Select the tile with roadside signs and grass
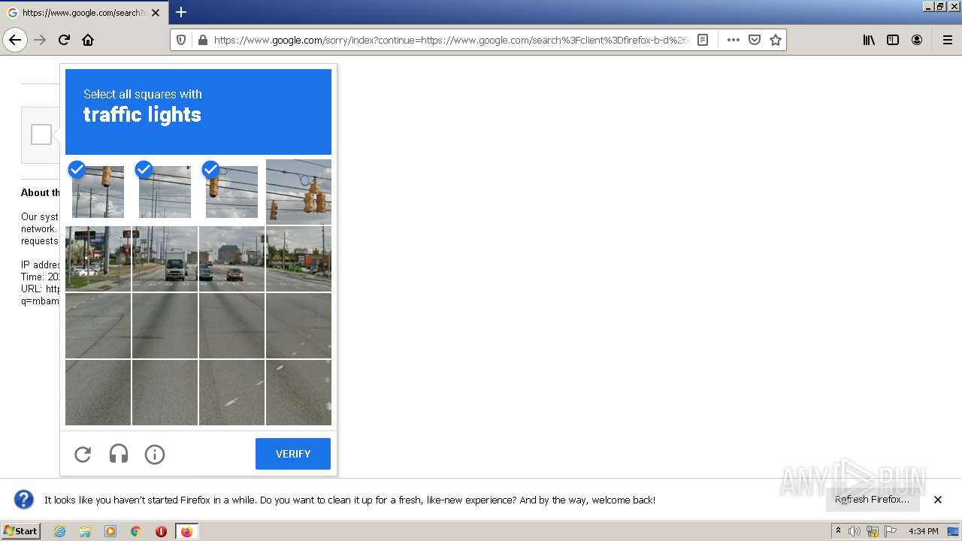 [98, 258]
